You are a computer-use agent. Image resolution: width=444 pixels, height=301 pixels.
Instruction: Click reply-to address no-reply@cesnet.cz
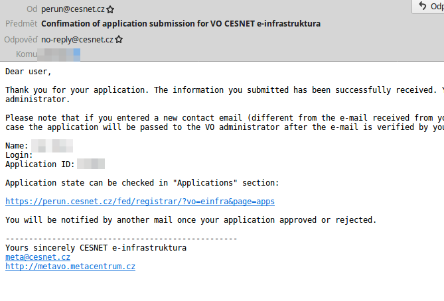77,39
